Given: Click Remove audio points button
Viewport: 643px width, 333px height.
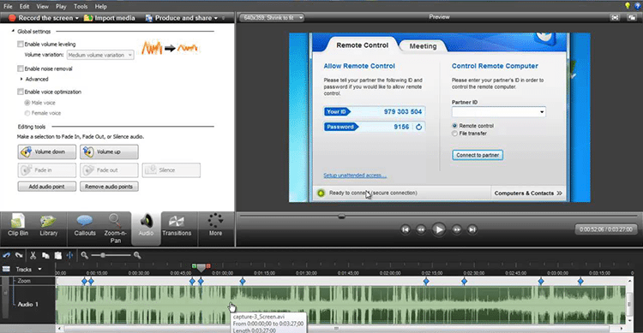Looking at the screenshot, I should tap(109, 187).
